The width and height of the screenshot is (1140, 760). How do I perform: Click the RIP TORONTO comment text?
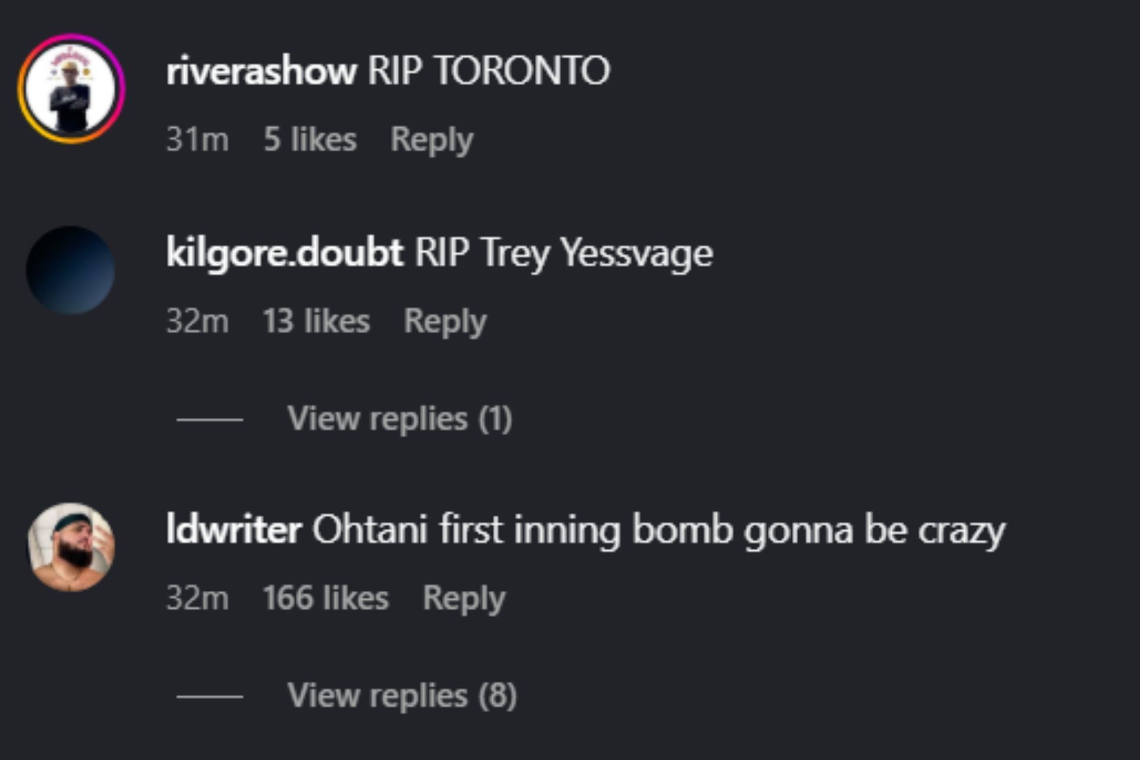click(489, 71)
